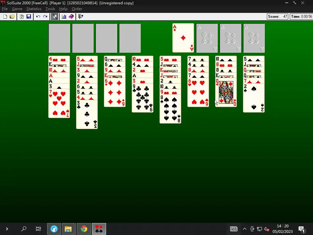Open the Help menu

pos(63,9)
